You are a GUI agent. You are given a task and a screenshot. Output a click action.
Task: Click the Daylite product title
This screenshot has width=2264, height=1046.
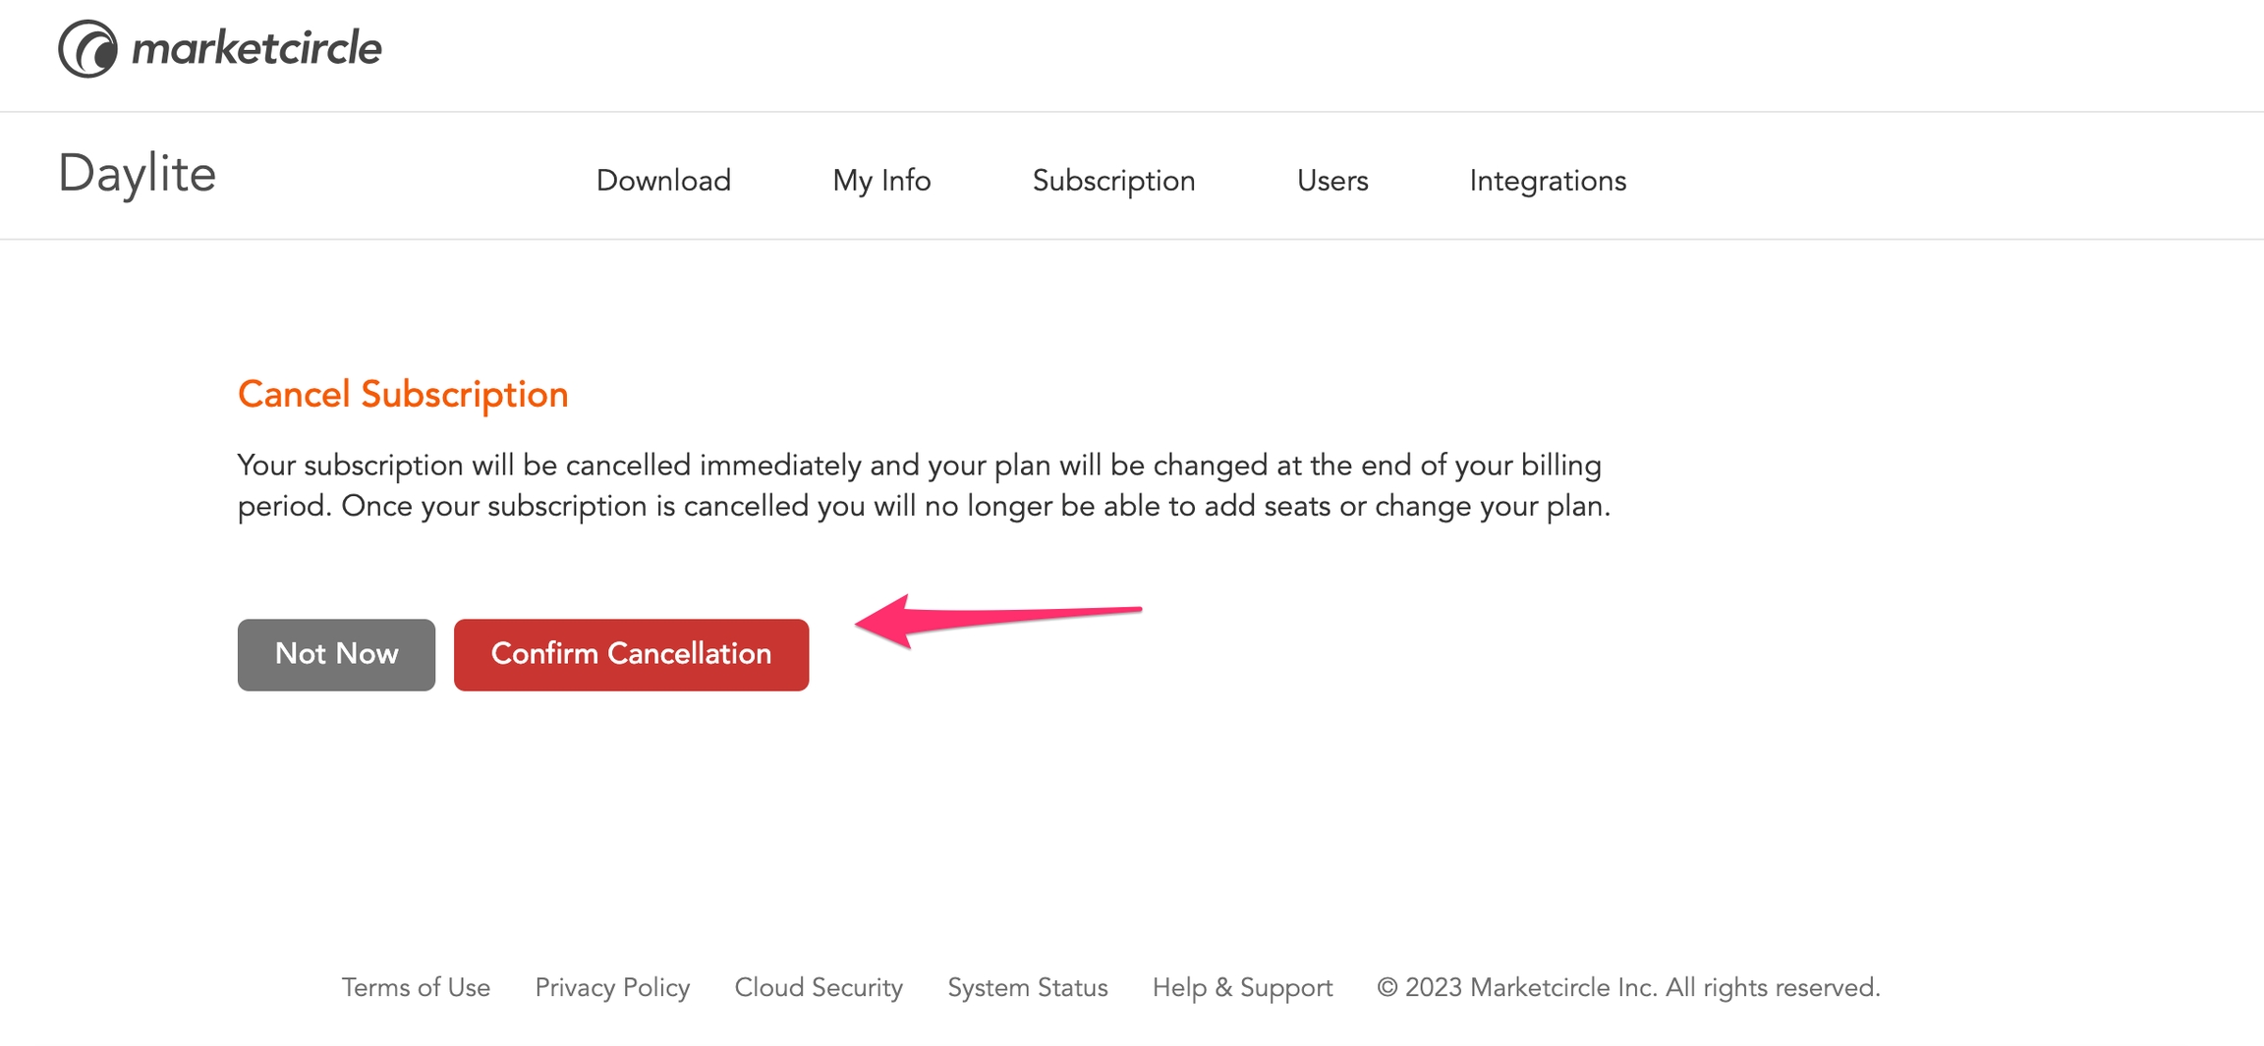[x=137, y=175]
